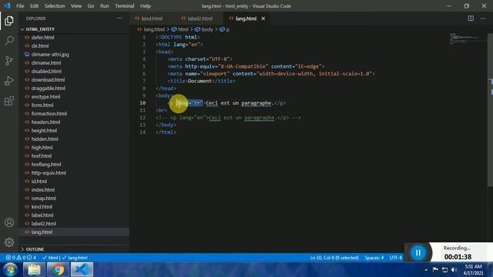Open hreflang.html in the explorer
Image resolution: width=493 pixels, height=277 pixels.
(x=46, y=165)
